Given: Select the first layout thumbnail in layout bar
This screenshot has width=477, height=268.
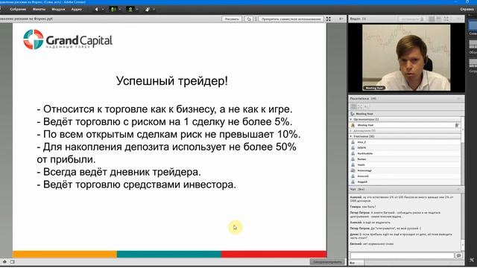Looking at the screenshot, I should tap(473, 26).
